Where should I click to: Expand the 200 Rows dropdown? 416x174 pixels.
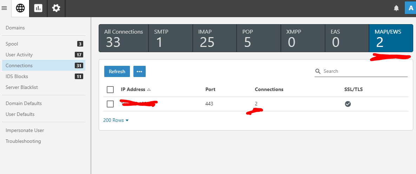[116, 120]
